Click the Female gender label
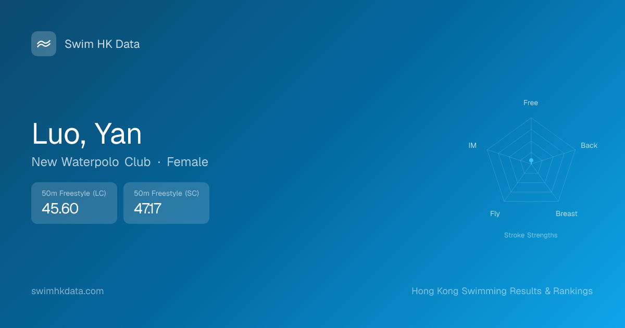This screenshot has width=625, height=328. point(187,162)
